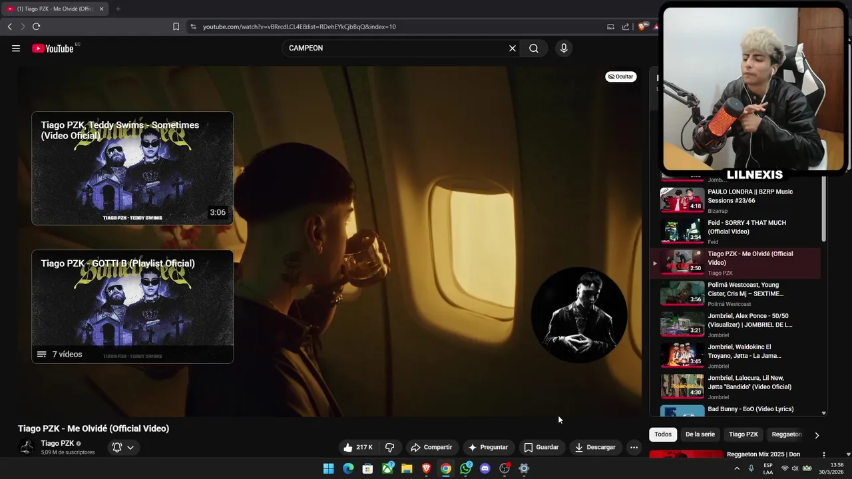Show hidden system tray icons
852x479 pixels.
(737, 468)
